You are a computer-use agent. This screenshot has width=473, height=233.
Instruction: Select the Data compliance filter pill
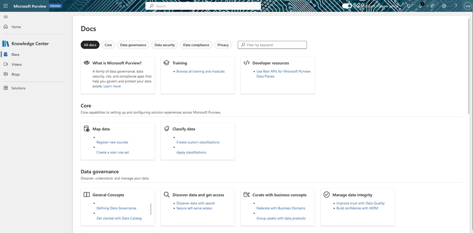click(196, 45)
